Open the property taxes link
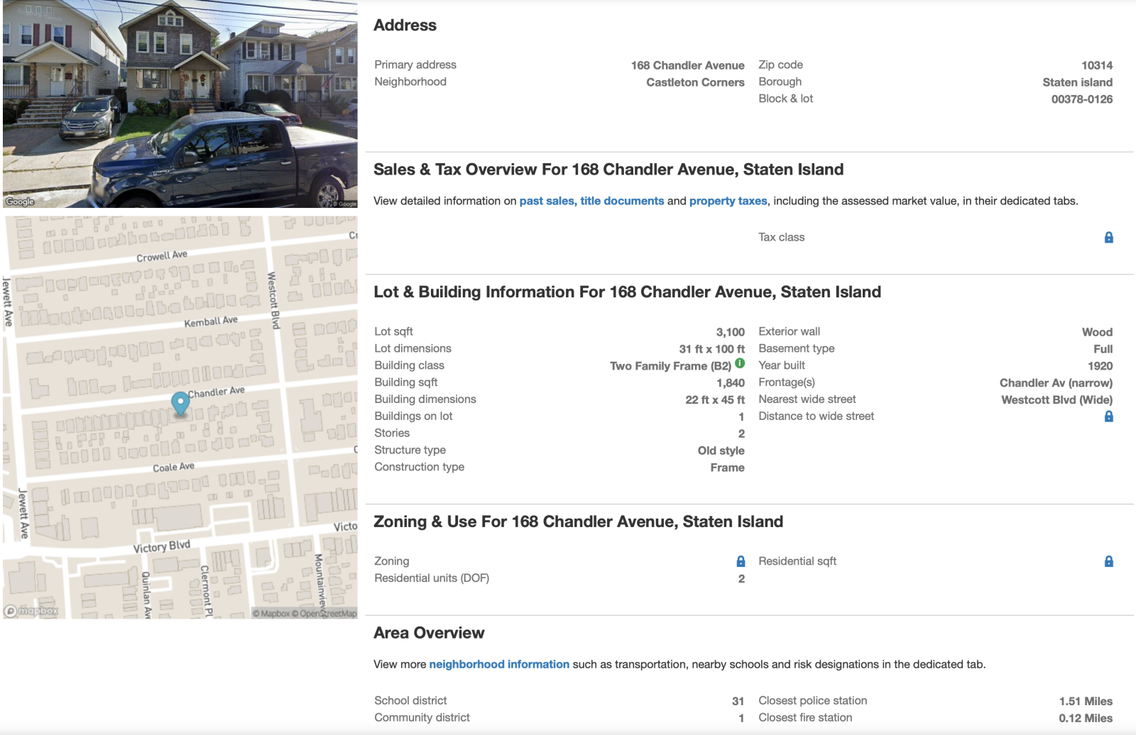Image resolution: width=1136 pixels, height=735 pixels. (x=728, y=201)
